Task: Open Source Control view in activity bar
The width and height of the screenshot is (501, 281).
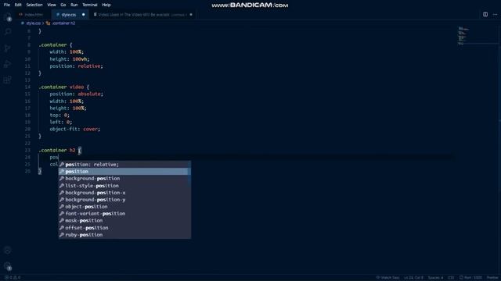Action: tap(8, 48)
